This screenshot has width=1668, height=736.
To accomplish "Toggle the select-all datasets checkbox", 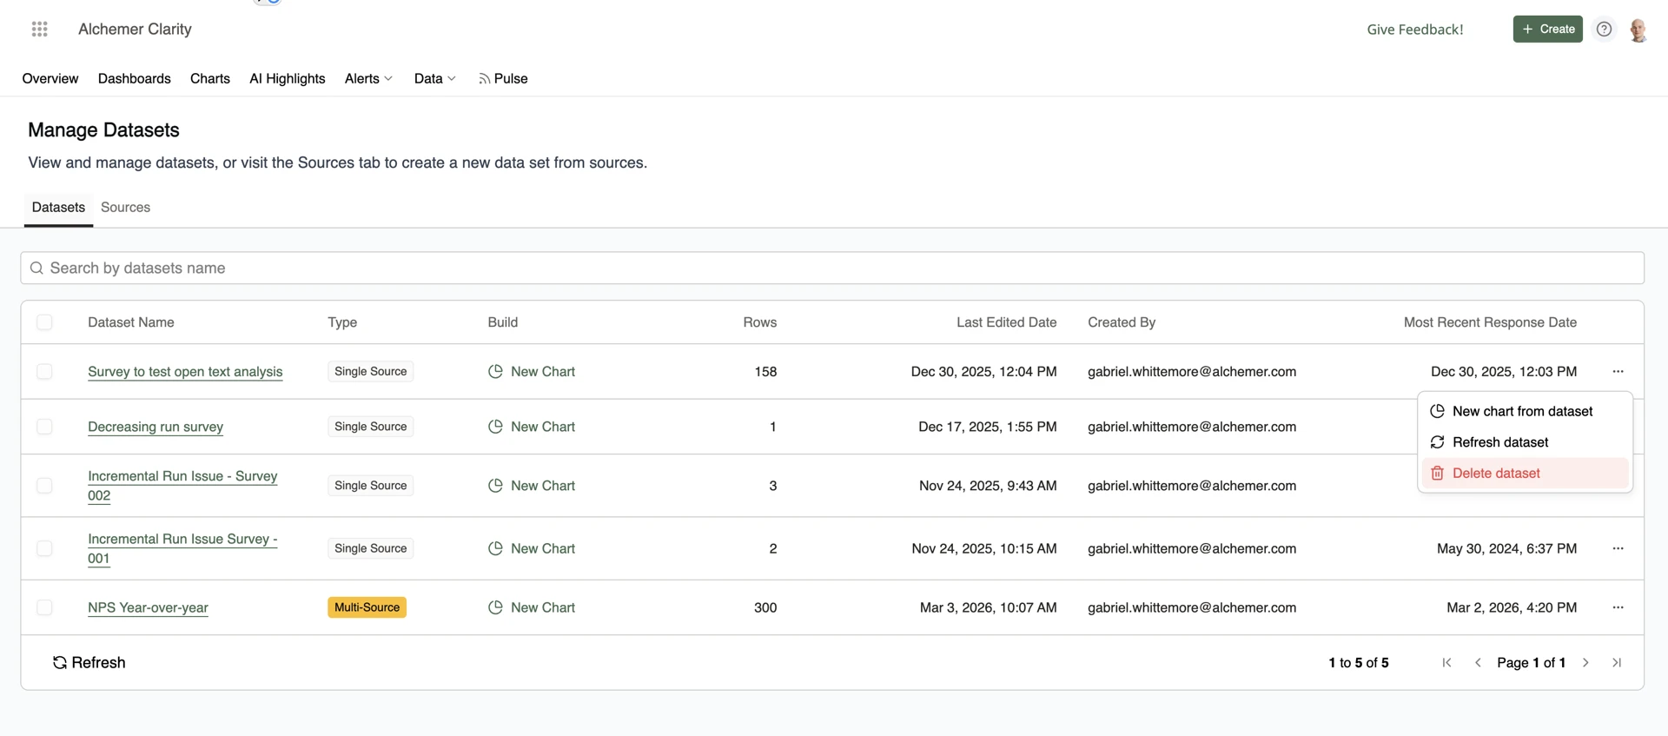I will tap(44, 322).
